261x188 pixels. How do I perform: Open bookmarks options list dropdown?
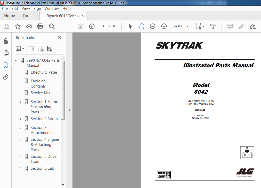click(20, 49)
